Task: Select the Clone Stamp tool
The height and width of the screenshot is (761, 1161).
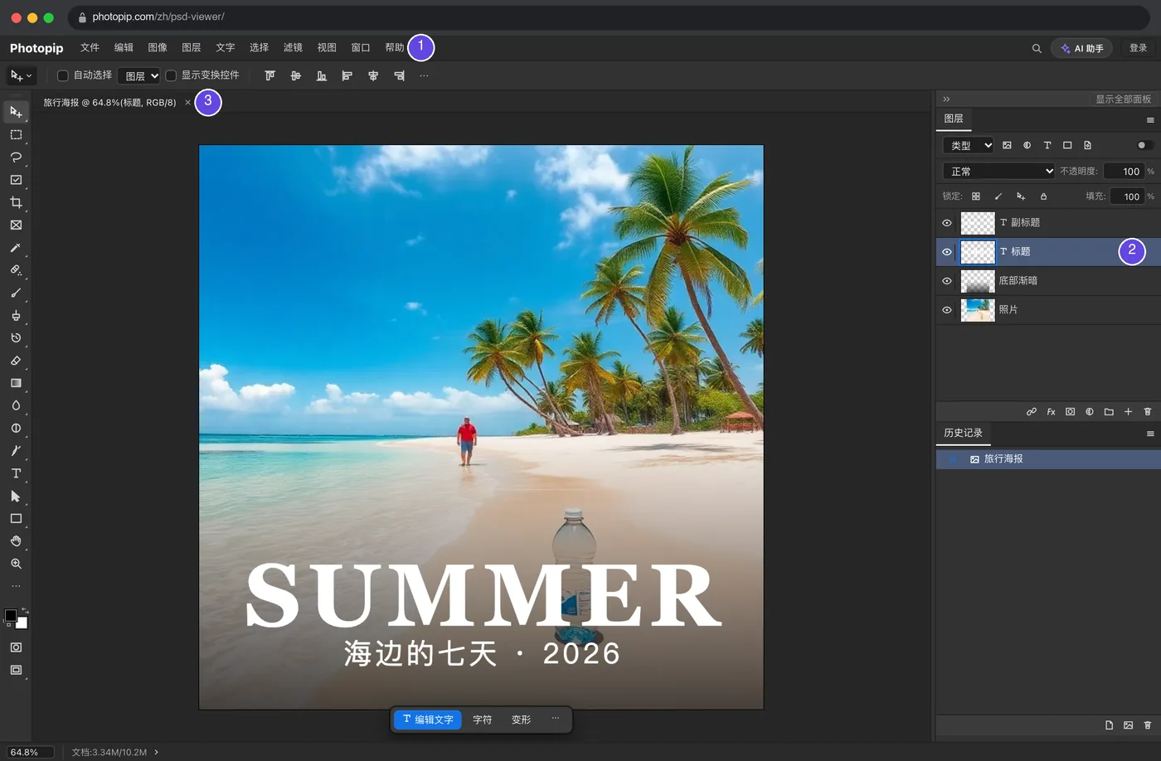Action: 16,315
